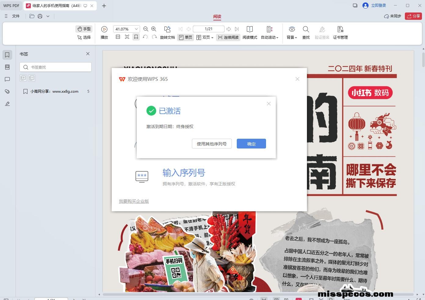Click the window layout icon near login
425x300 pixels.
(x=355, y=5)
